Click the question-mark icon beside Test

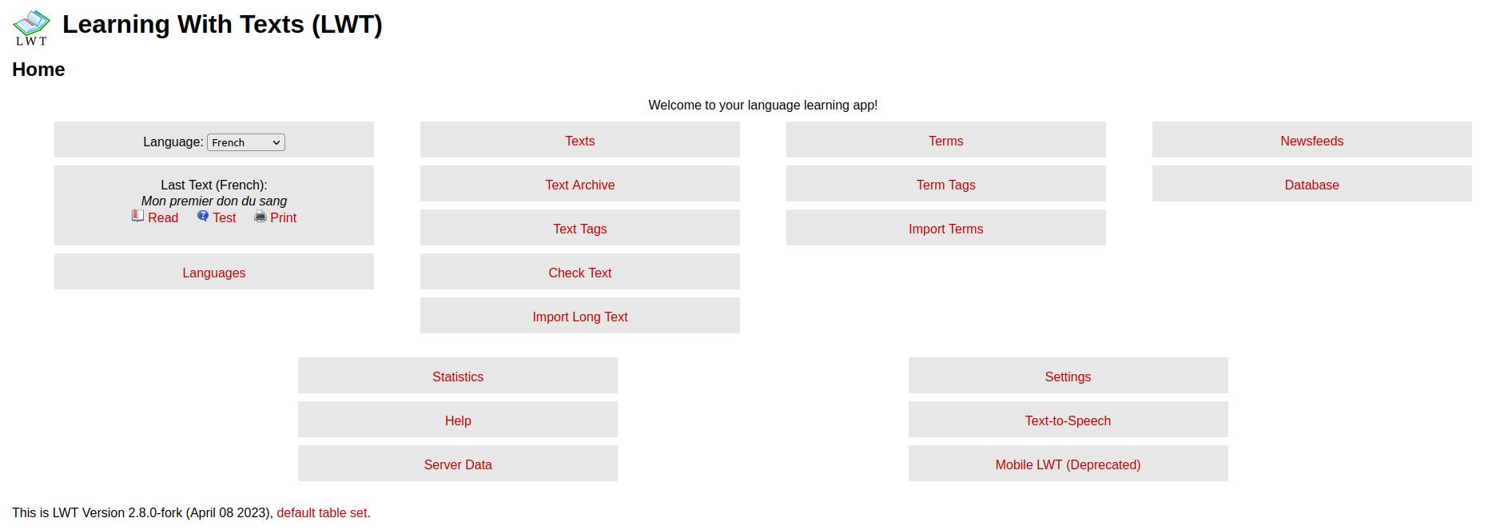[202, 215]
